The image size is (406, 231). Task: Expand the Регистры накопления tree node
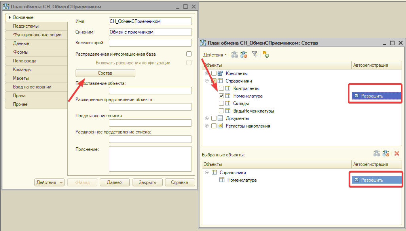(207, 126)
